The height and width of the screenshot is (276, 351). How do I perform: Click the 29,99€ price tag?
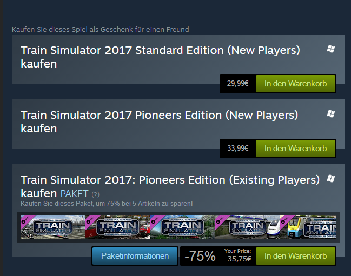[237, 84]
